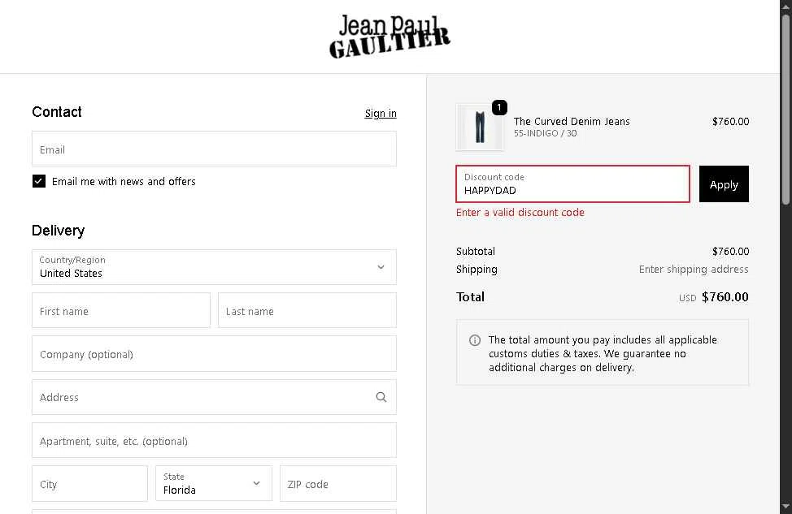Click the Delivery heading
This screenshot has width=792, height=514.
coord(58,231)
